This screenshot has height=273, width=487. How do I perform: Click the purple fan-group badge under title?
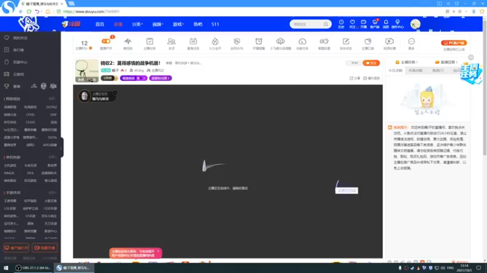161,78
